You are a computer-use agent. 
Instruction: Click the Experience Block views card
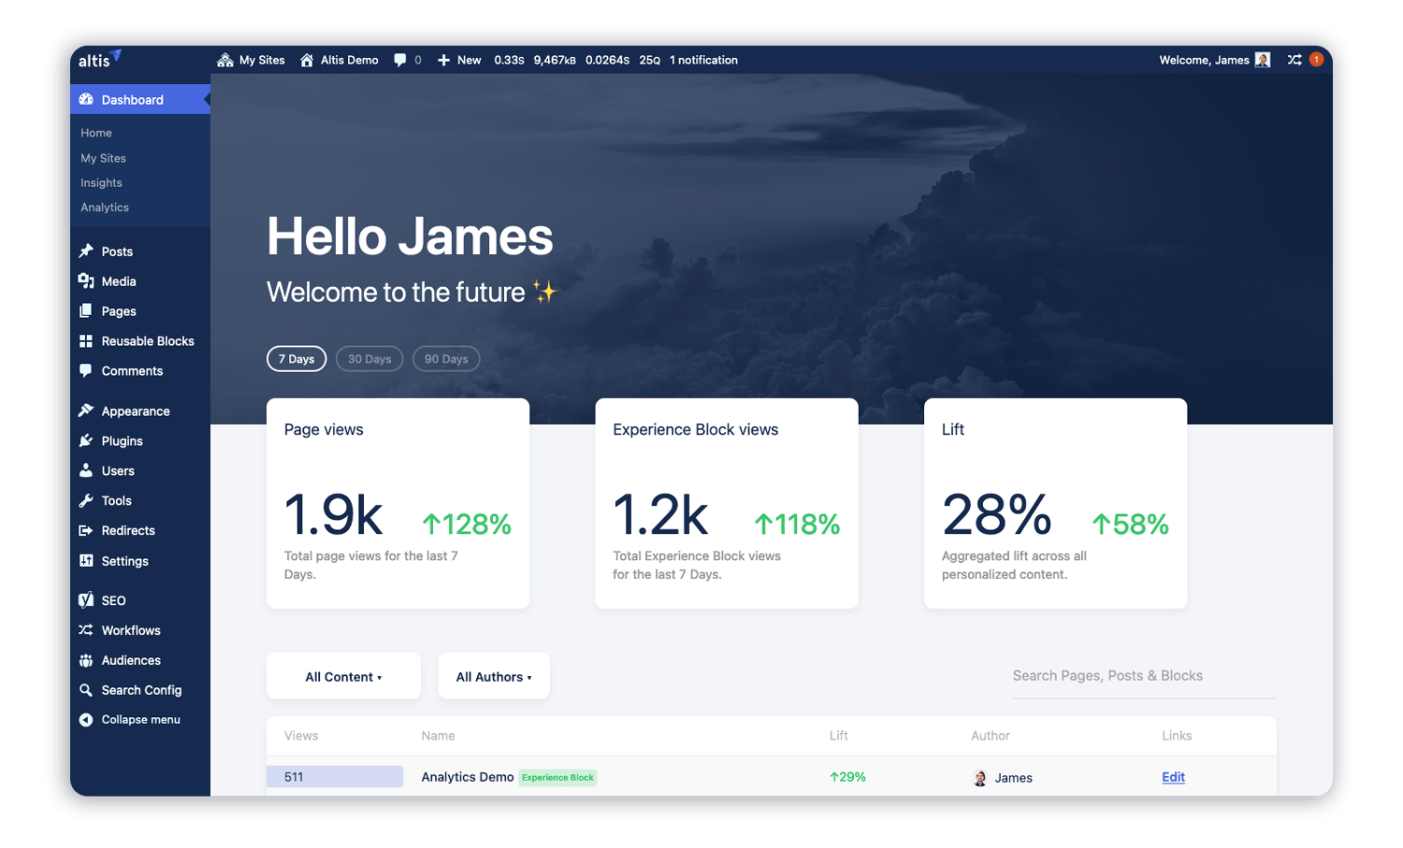(727, 503)
